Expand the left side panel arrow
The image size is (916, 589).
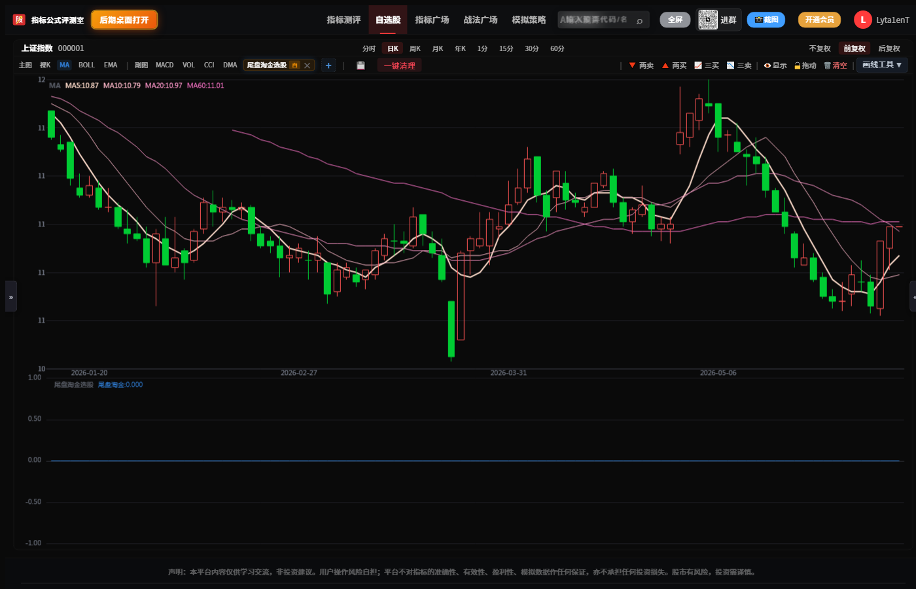(10, 296)
